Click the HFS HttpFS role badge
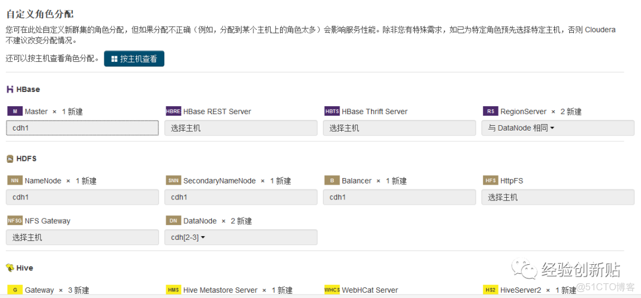The width and height of the screenshot is (641, 298). pos(491,180)
